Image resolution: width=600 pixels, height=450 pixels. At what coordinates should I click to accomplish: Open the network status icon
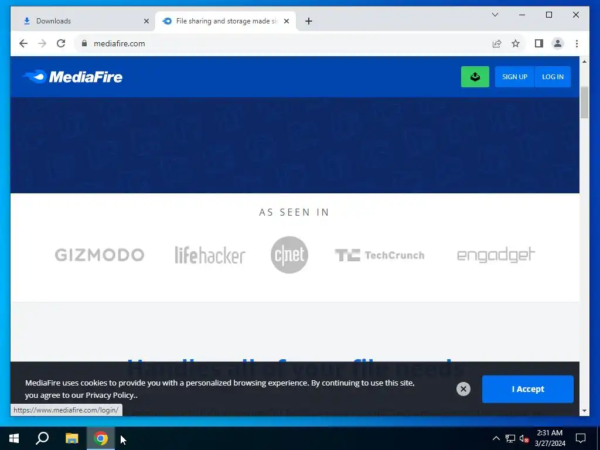coord(510,438)
